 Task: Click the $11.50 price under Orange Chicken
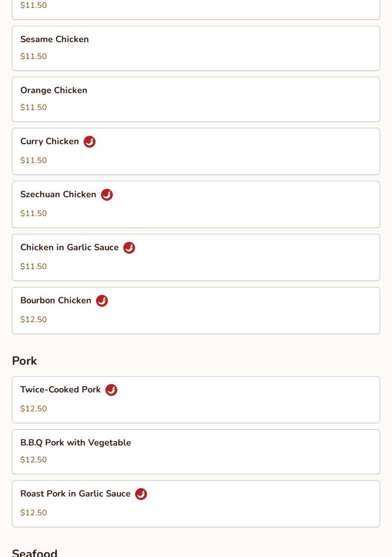tap(34, 108)
